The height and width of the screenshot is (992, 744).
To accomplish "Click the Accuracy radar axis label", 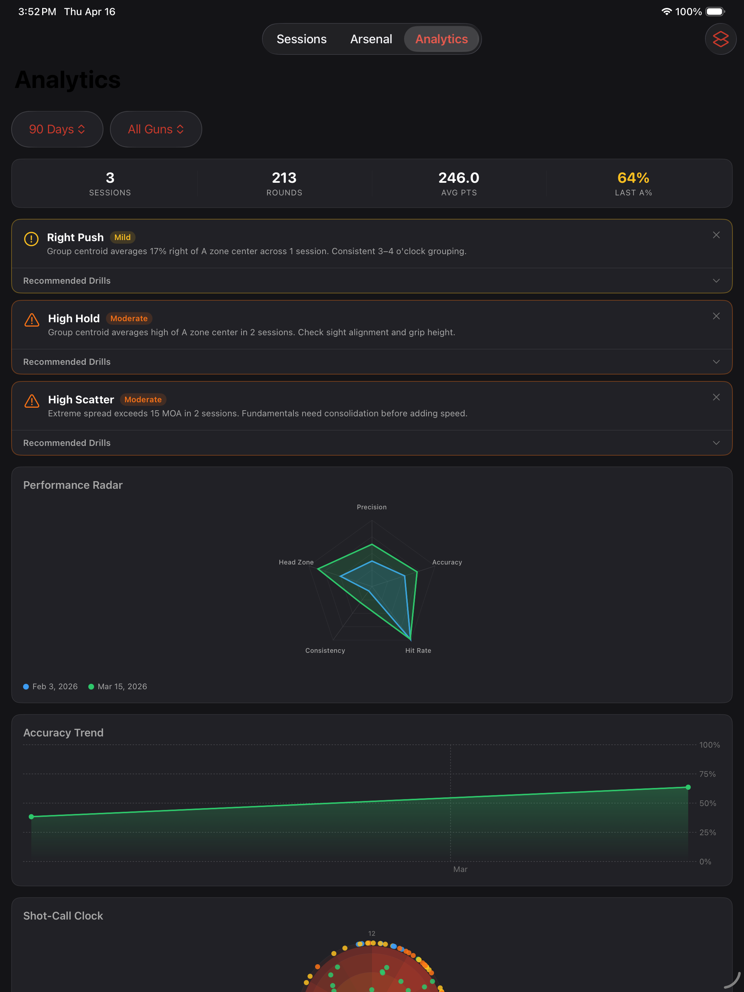I will coord(447,562).
